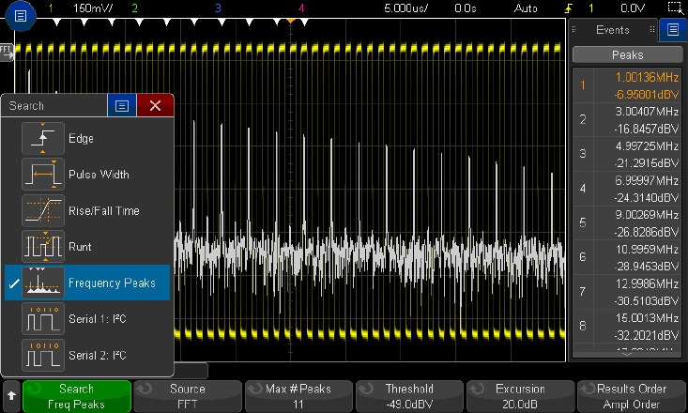Choose Frequency Peaks from the Search menu
The width and height of the screenshot is (688, 413).
tap(87, 283)
